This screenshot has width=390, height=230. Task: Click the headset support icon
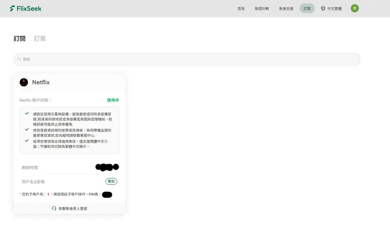click(54, 208)
